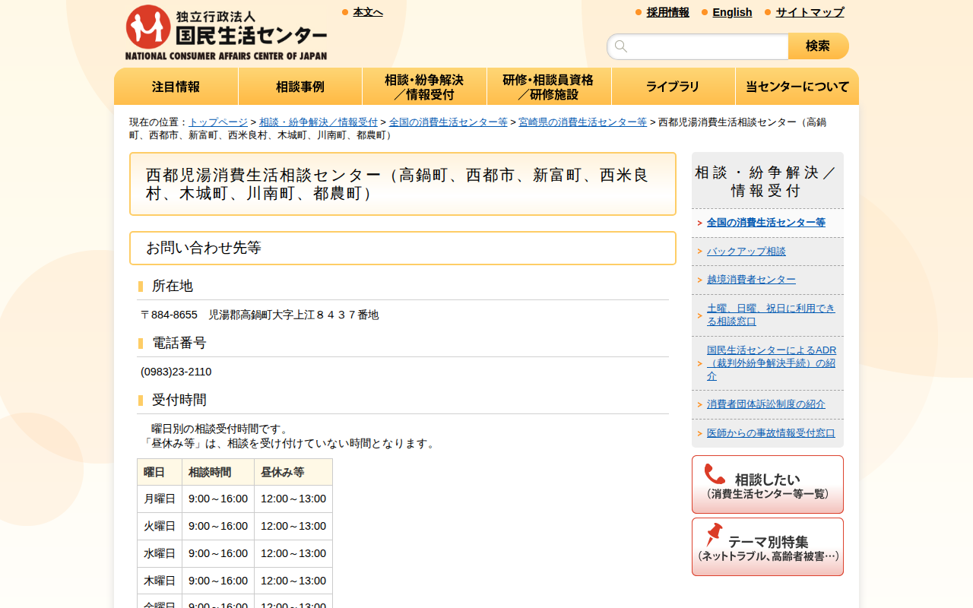Click the arrow beside 医師からの事故情報受付窓口

(699, 432)
